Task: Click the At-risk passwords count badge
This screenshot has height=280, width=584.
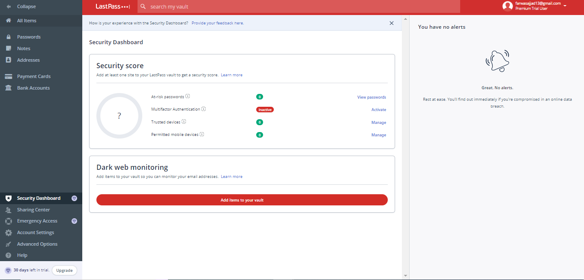Action: (x=260, y=97)
